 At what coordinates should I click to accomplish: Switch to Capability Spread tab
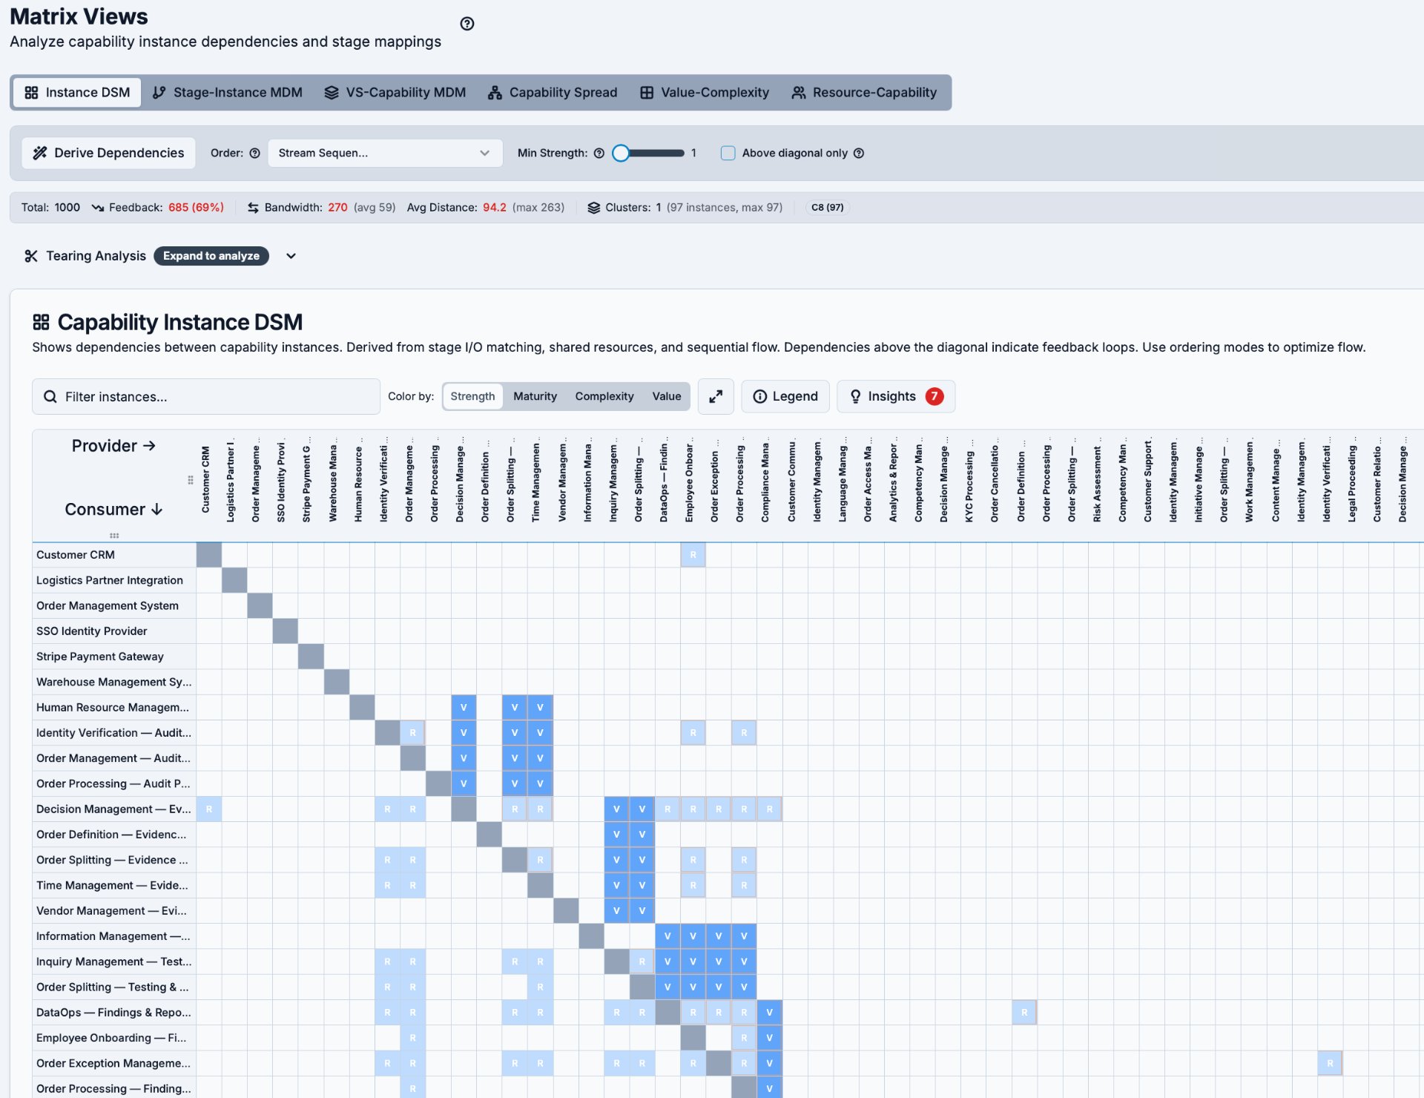pyautogui.click(x=553, y=93)
